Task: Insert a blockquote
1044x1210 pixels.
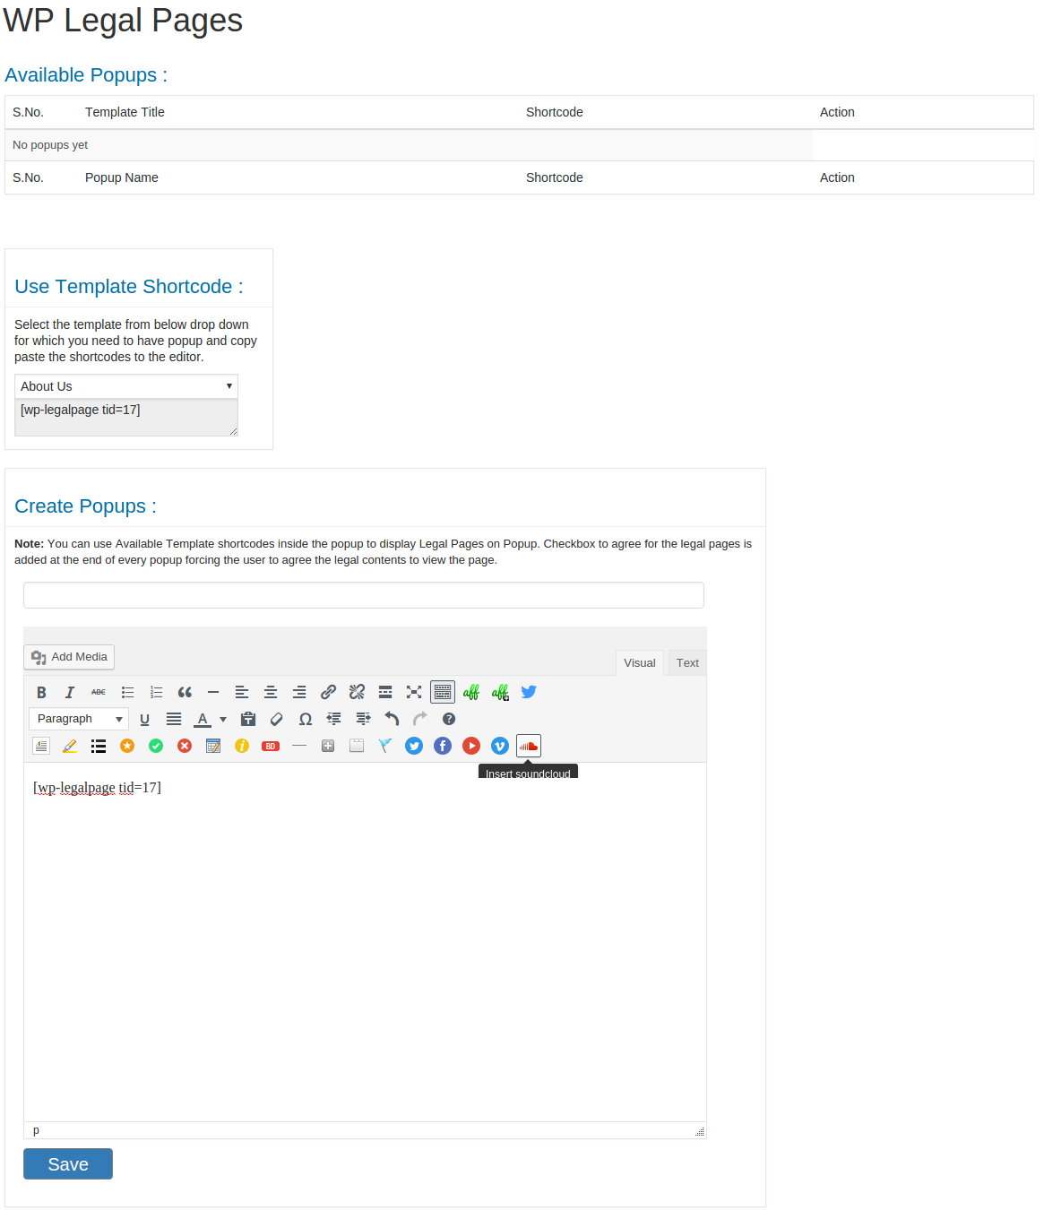Action: tap(185, 692)
